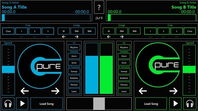This screenshot has width=198, height=111.
Task: Set Loop In on deck A
Action: (64, 31)
